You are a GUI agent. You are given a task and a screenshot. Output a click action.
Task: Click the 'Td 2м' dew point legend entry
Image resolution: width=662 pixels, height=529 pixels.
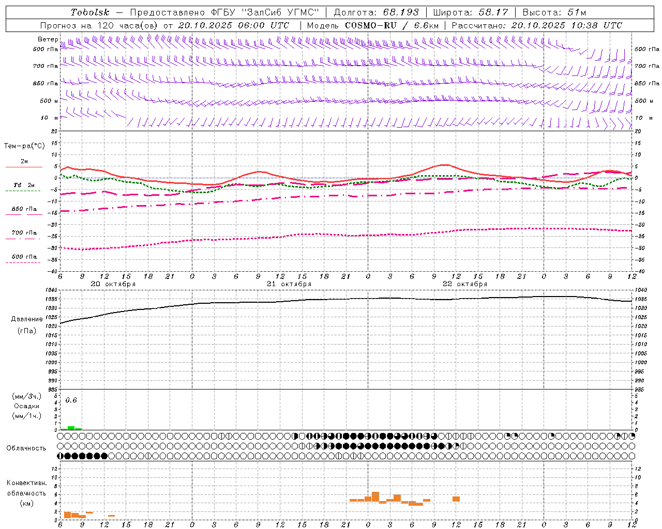(x=24, y=185)
